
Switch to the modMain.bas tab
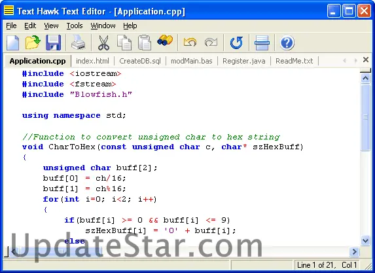(x=192, y=61)
